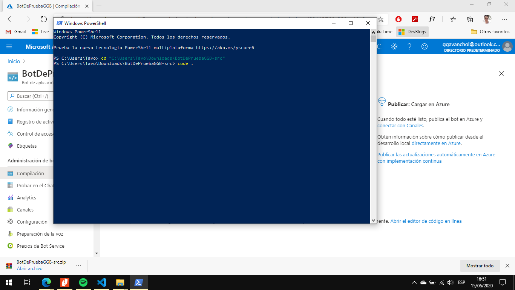This screenshot has height=290, width=515.
Task: Open Configuración in the sidebar
Action: tap(28, 222)
